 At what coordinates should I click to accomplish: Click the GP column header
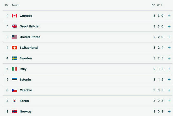click(x=153, y=5)
